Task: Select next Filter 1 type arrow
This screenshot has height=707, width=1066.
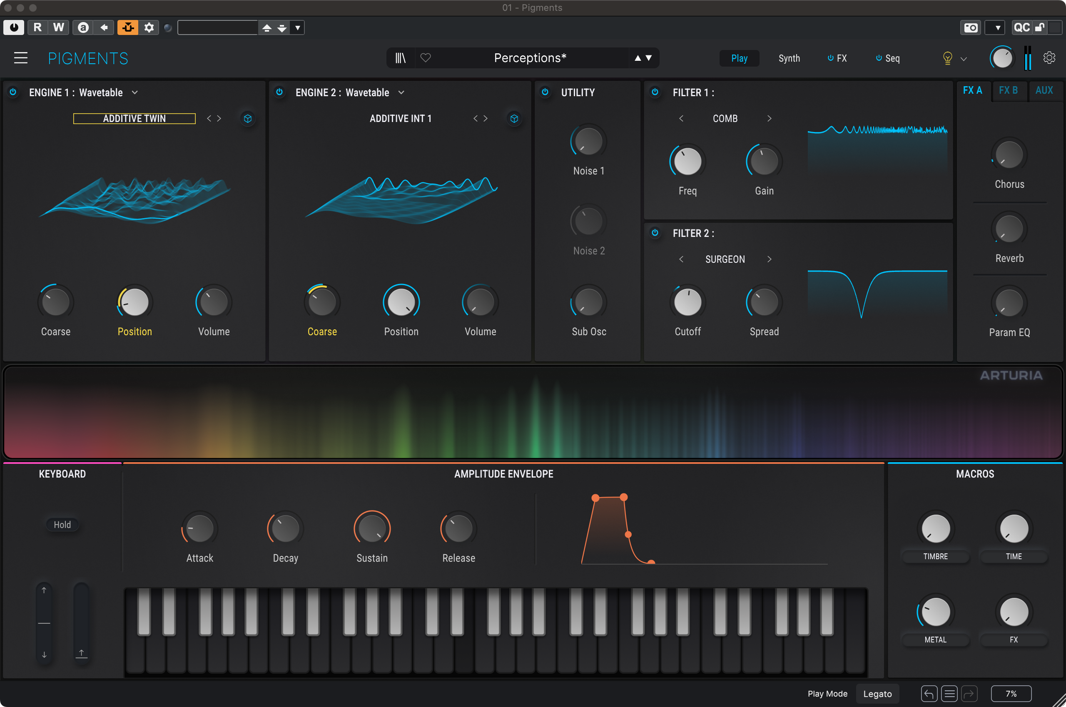Action: point(769,119)
